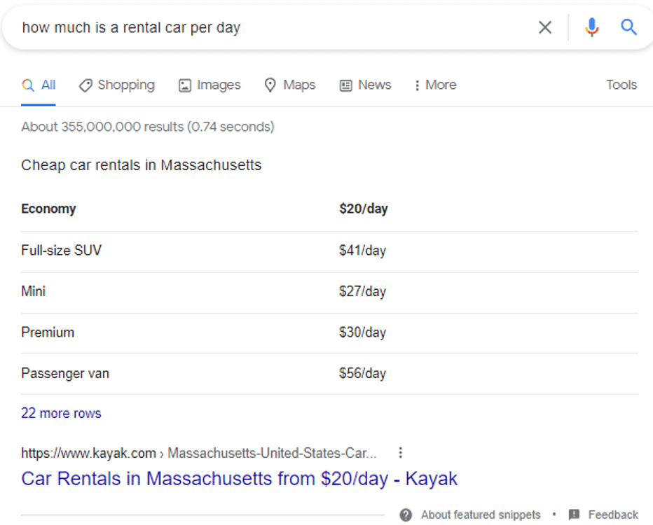Open the More search categories menu

[434, 85]
